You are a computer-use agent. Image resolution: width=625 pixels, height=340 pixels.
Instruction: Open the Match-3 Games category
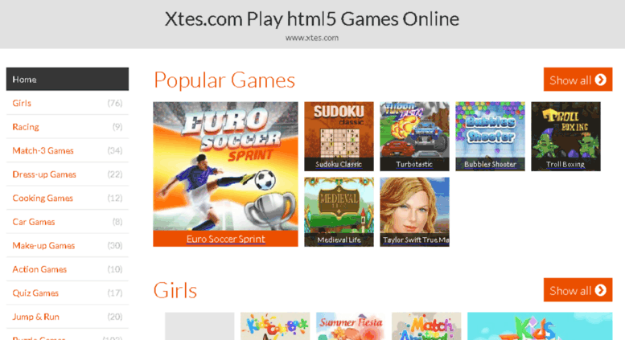click(x=68, y=150)
